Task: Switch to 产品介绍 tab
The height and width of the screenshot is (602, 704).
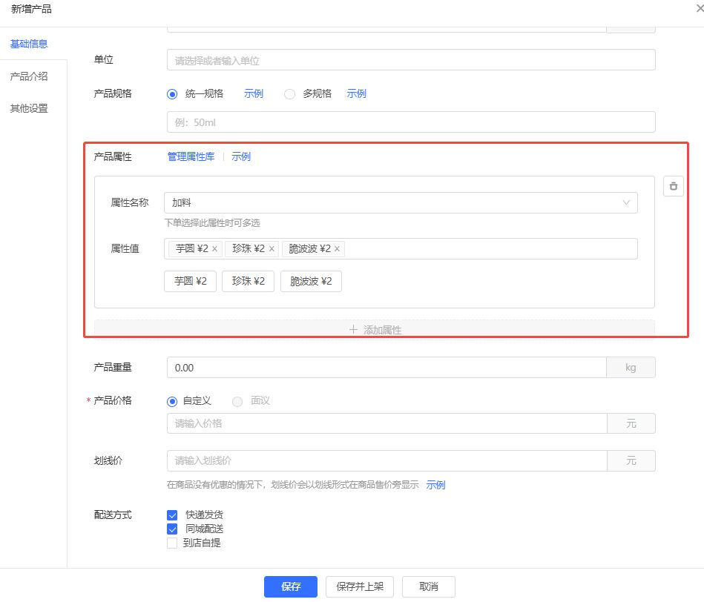Action: [x=29, y=76]
